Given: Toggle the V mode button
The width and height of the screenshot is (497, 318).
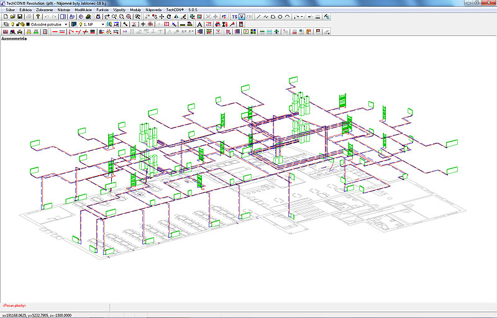Looking at the screenshot, I should pyautogui.click(x=241, y=17).
